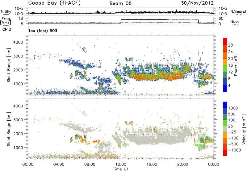Click Velocity colorbar segment between 500 and 1000
Screen dimensions: 247x171
(x=225, y=111)
